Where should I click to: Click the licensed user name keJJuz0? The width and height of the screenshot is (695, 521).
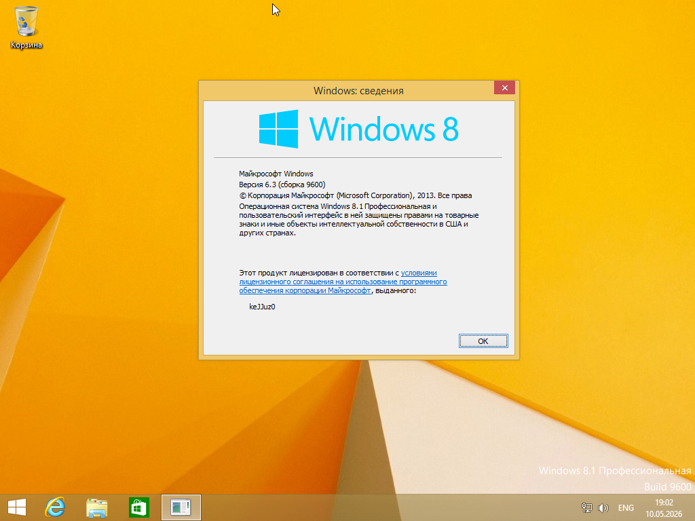click(x=262, y=307)
